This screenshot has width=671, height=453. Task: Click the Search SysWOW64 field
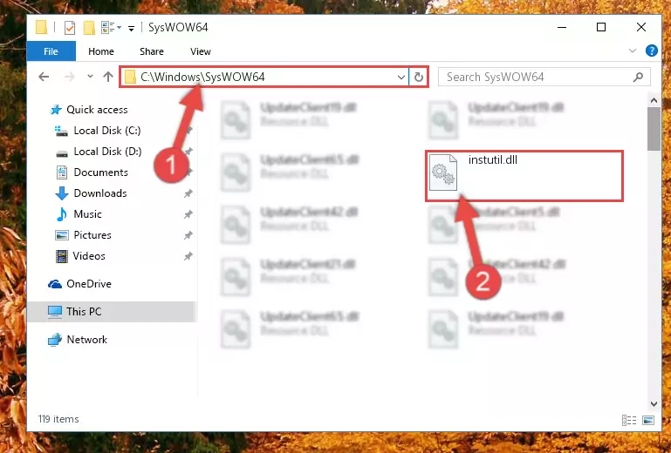click(544, 77)
